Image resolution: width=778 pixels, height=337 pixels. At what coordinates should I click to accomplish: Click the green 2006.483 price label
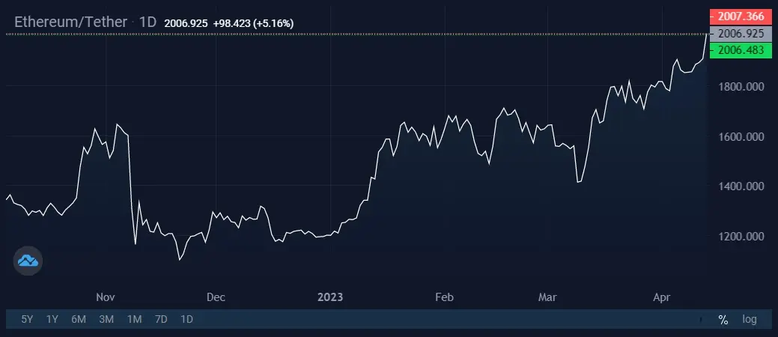(x=741, y=50)
